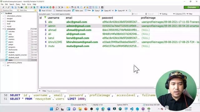Click the Show all button
Image resolution: width=200 pixels, height=112 pixels.
(149, 14)
